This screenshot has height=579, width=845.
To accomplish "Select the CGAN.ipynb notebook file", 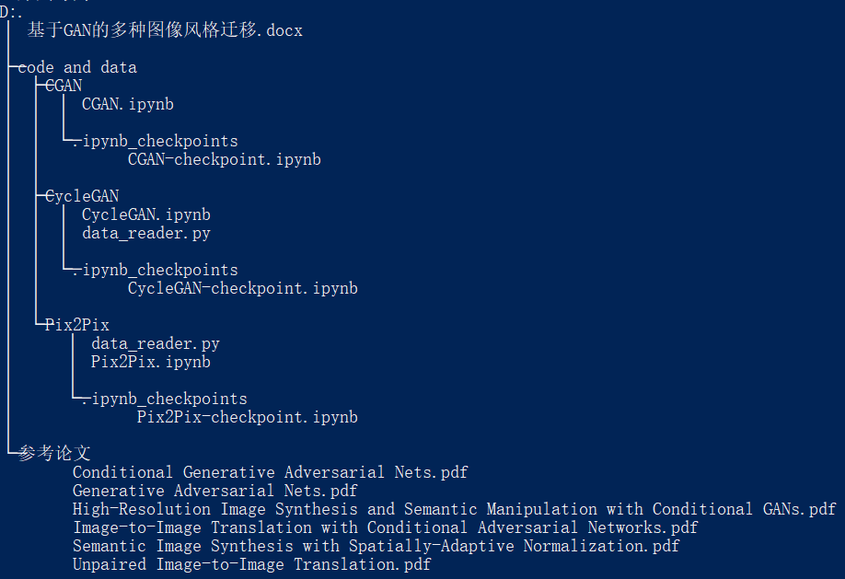I will 127,104.
